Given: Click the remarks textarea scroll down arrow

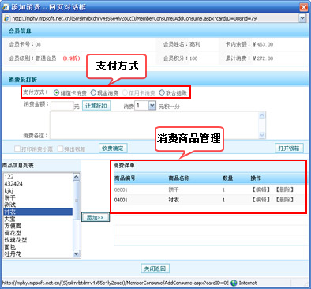Looking at the screenshot, I should click(262, 135).
